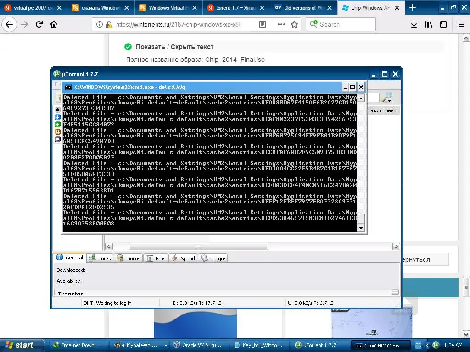Click the browser URL address field
This screenshot has width=470, height=352.
pyautogui.click(x=178, y=24)
